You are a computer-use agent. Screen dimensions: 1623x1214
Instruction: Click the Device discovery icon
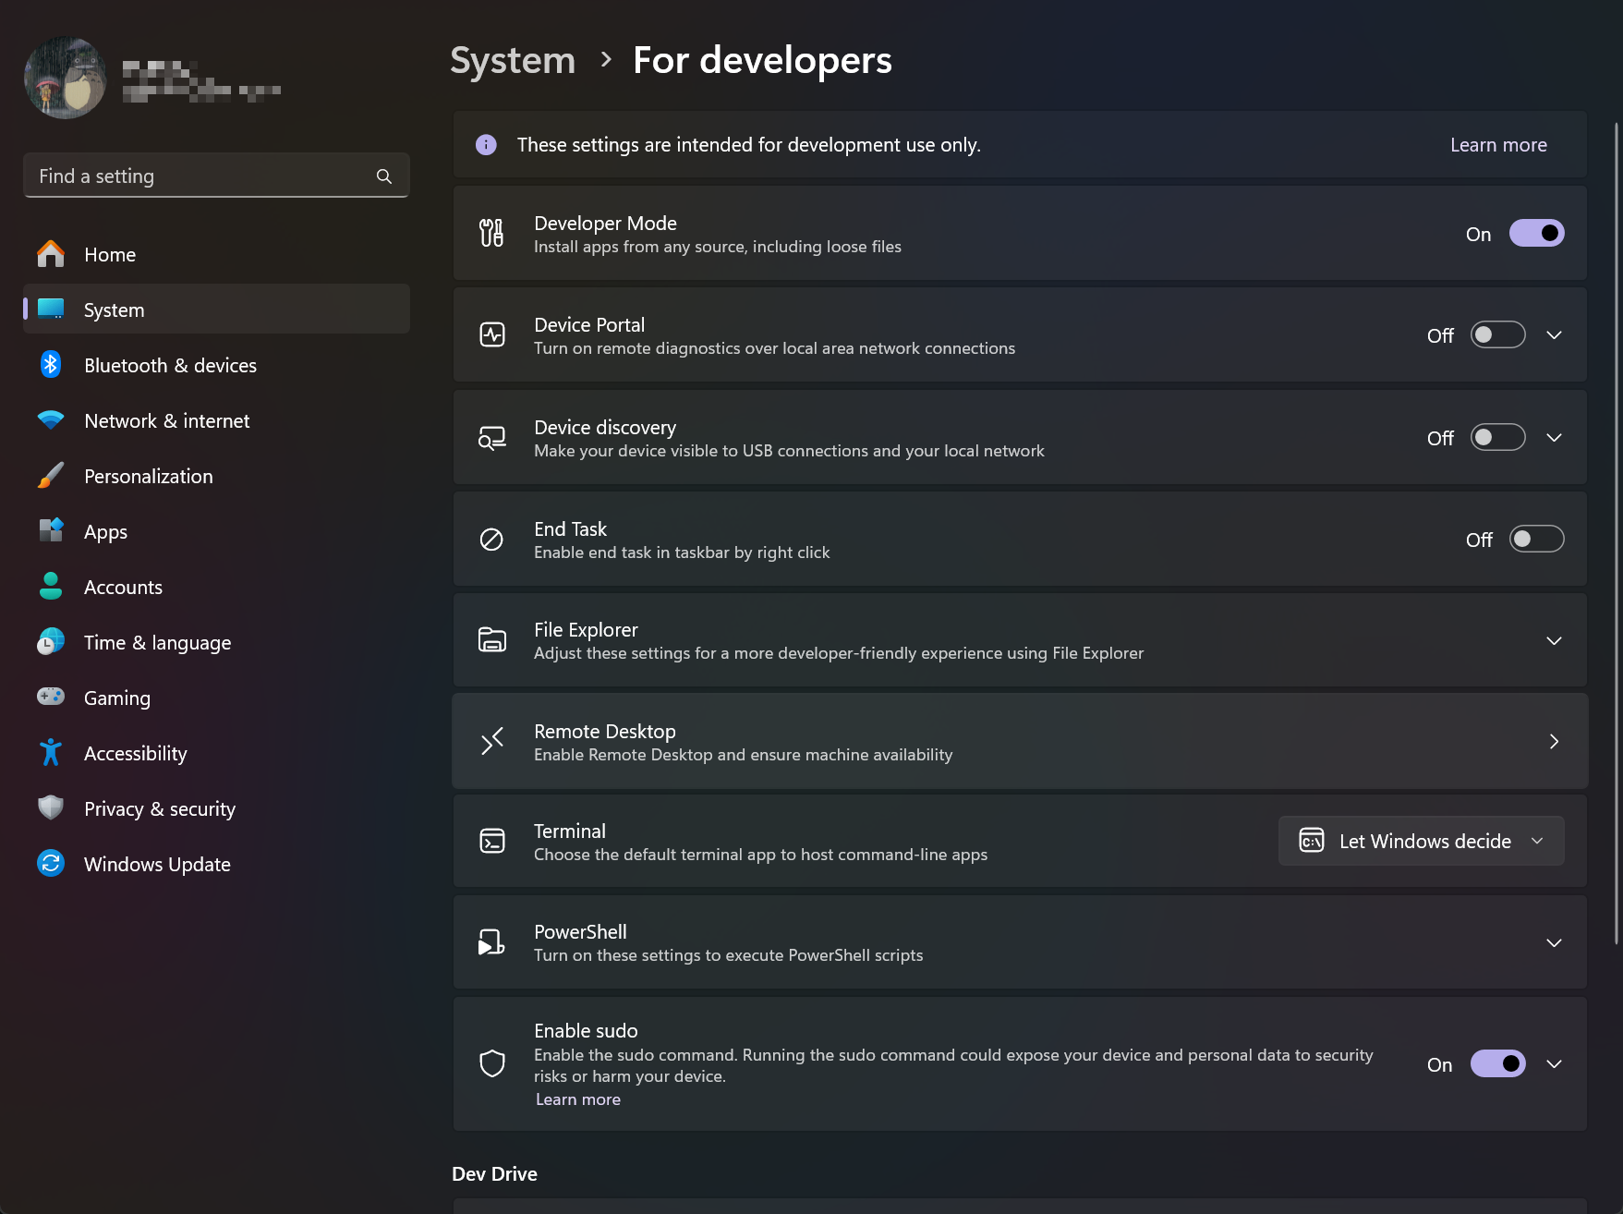tap(492, 437)
